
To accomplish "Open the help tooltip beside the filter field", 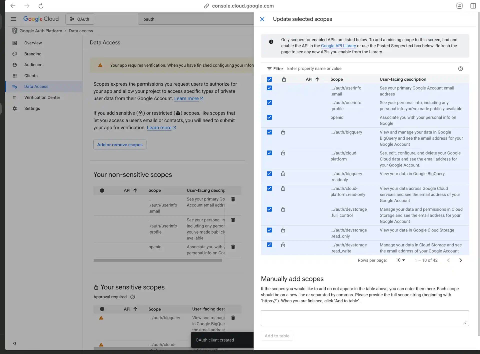I will coord(460,68).
